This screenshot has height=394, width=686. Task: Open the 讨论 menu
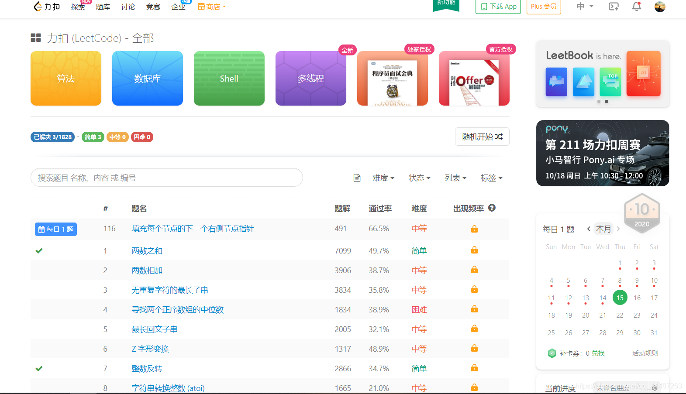point(128,7)
